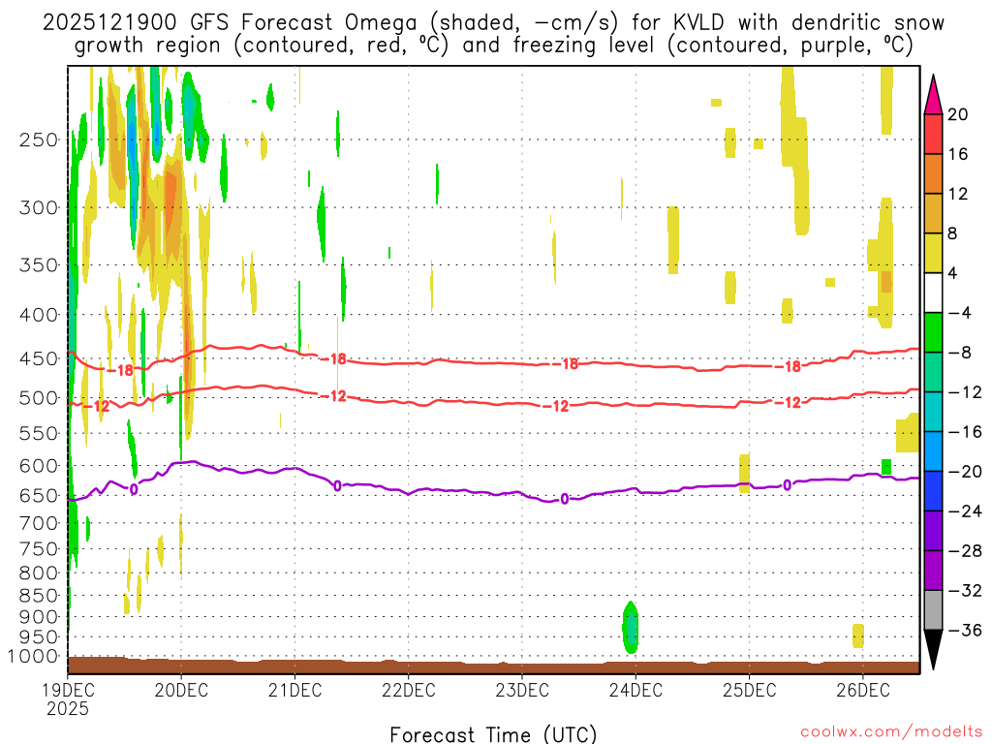
Task: Click the red -18 contour label near 23DEC
Action: 566,364
